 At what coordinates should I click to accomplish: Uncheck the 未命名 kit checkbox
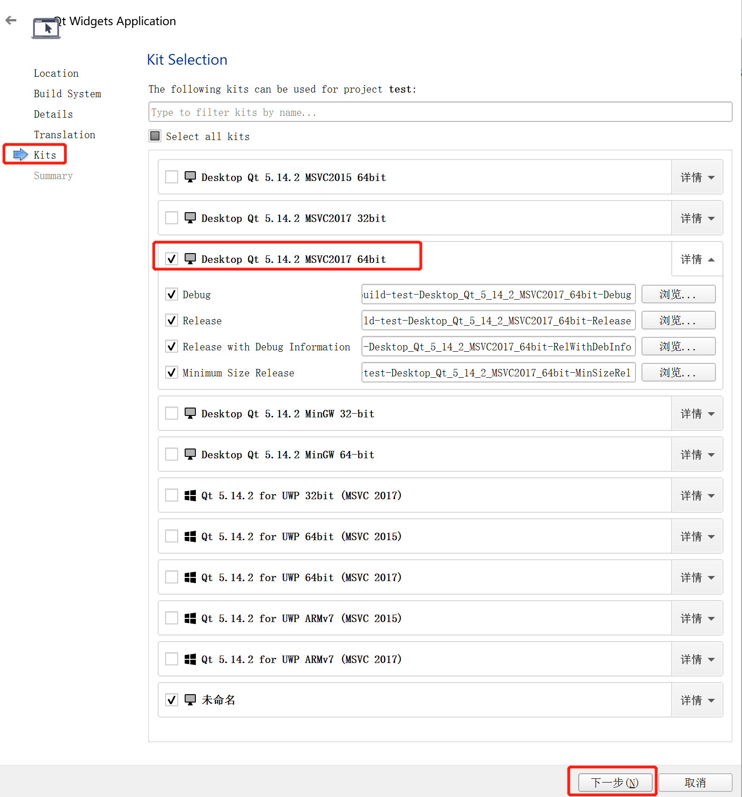[172, 700]
